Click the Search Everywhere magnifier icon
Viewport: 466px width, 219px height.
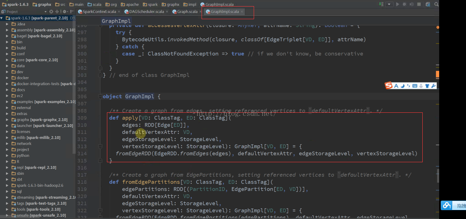click(x=437, y=4)
